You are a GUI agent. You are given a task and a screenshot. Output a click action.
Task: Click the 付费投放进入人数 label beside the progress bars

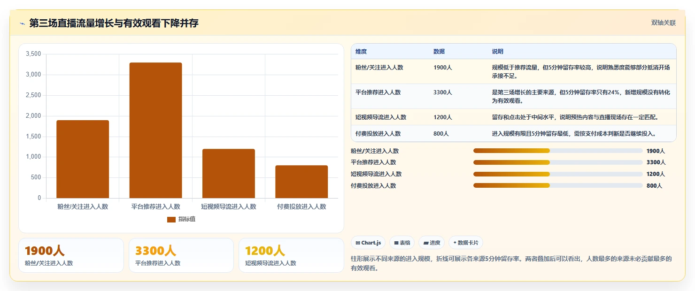point(373,186)
